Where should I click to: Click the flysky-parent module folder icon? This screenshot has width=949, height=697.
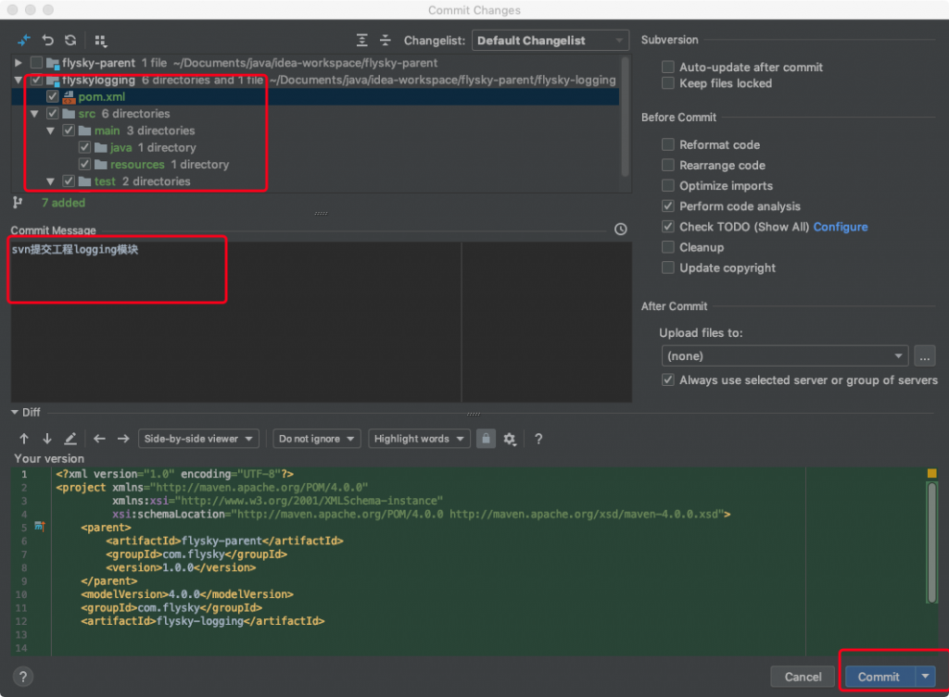[x=53, y=63]
